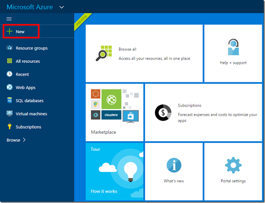Click the What's new label
Viewport: 265px width, 203px height.
coord(174,181)
